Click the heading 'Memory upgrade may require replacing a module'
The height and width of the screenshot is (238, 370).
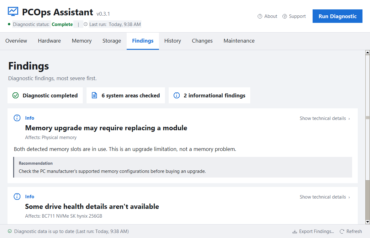106,128
